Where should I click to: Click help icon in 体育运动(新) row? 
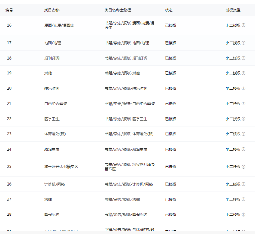pos(243,134)
